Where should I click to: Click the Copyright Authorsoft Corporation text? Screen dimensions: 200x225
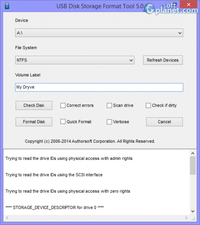[x=90, y=141]
